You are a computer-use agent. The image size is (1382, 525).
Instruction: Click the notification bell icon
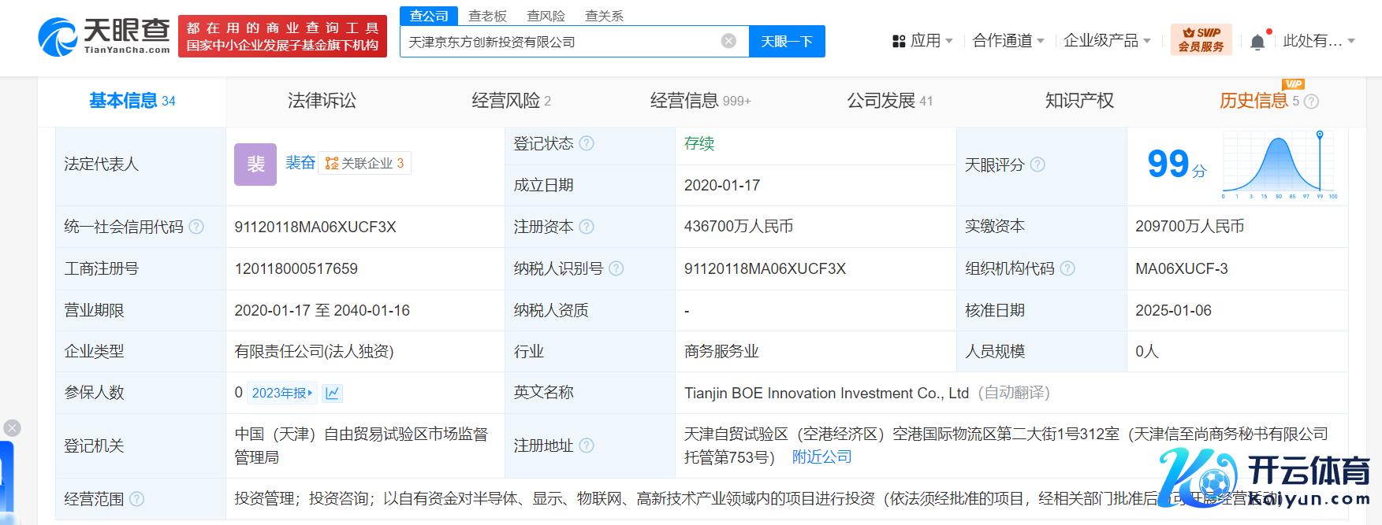coord(1257,42)
